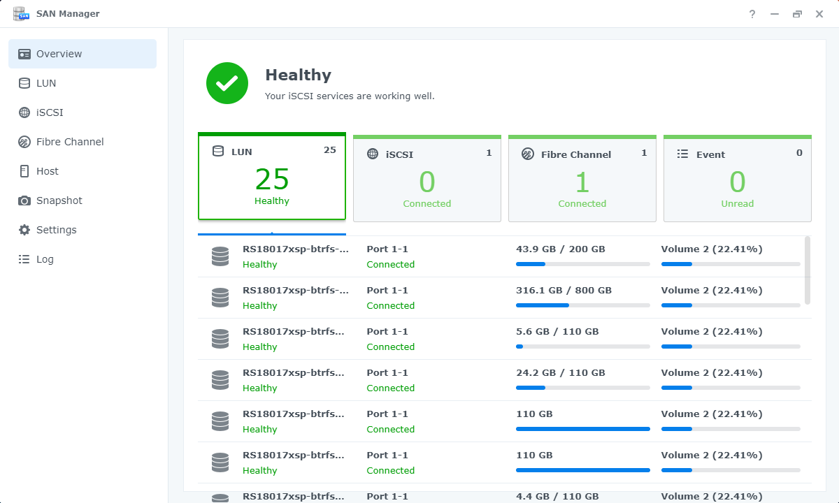839x503 pixels.
Task: Click the SAN Manager app icon in title bar
Action: pos(20,14)
